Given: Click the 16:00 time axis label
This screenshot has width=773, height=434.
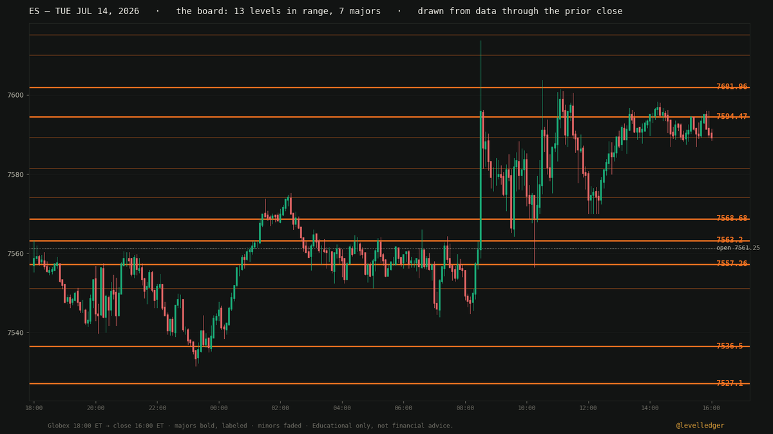Looking at the screenshot, I should point(711,408).
